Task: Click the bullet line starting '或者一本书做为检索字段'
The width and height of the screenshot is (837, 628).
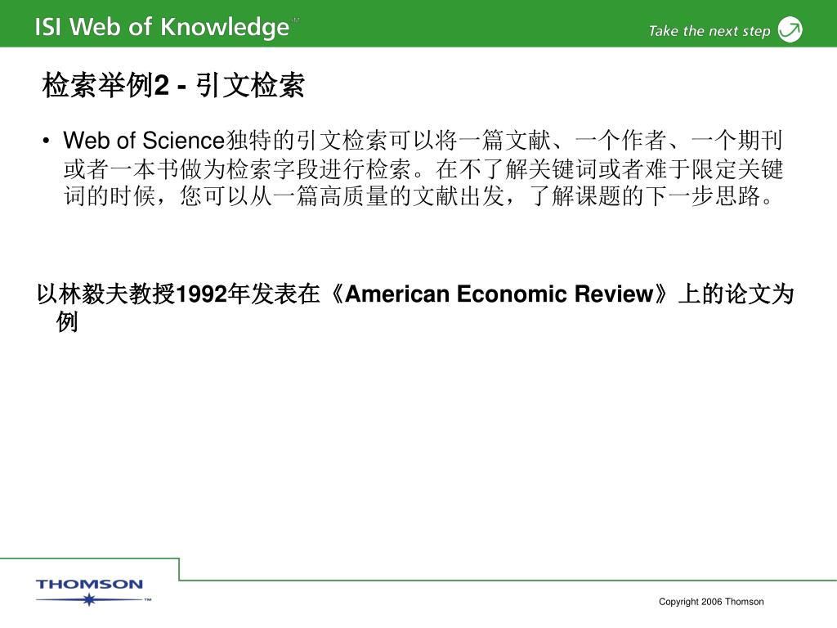Action: point(423,169)
